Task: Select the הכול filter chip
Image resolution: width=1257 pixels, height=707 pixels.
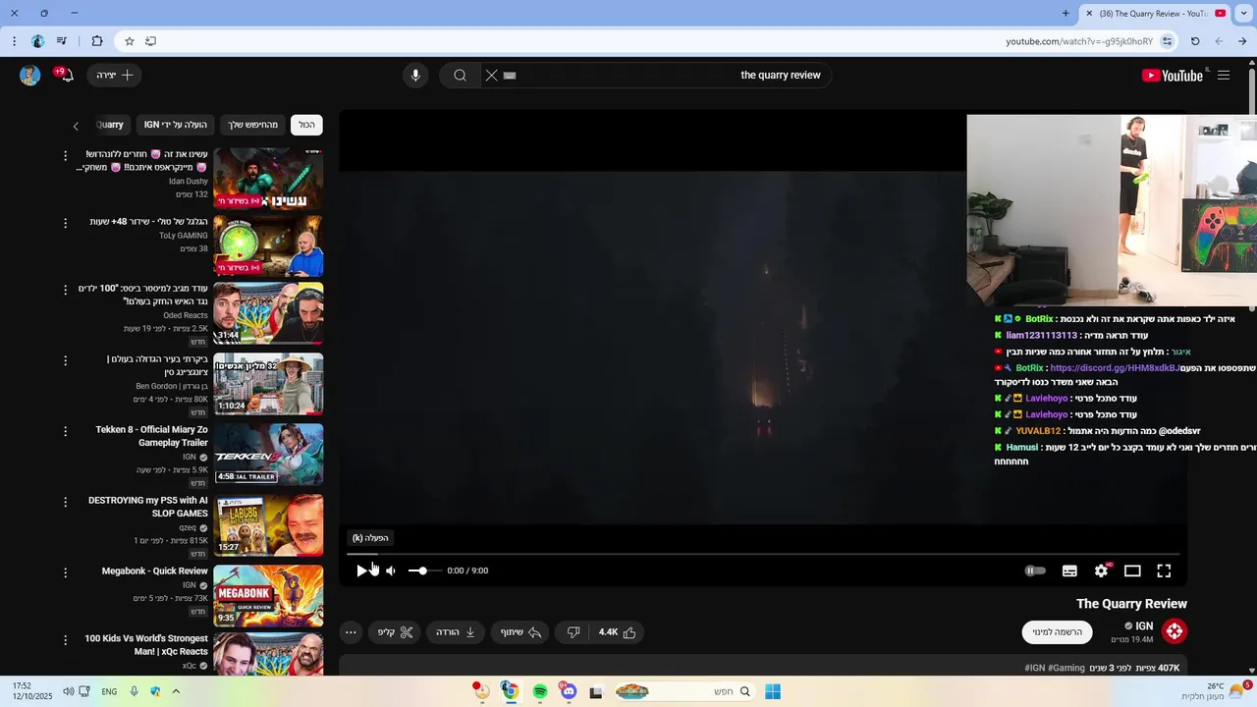Action: pyautogui.click(x=307, y=125)
